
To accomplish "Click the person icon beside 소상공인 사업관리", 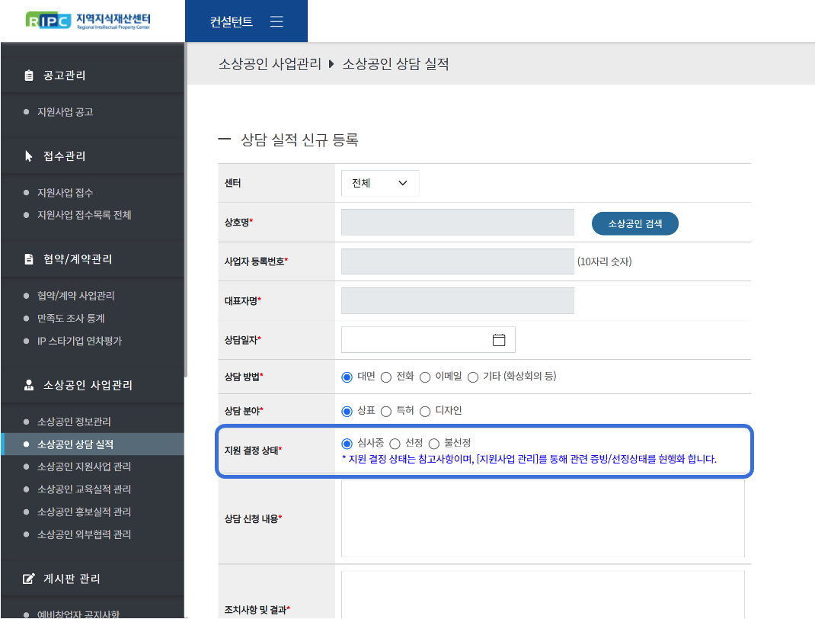I will click(x=29, y=386).
